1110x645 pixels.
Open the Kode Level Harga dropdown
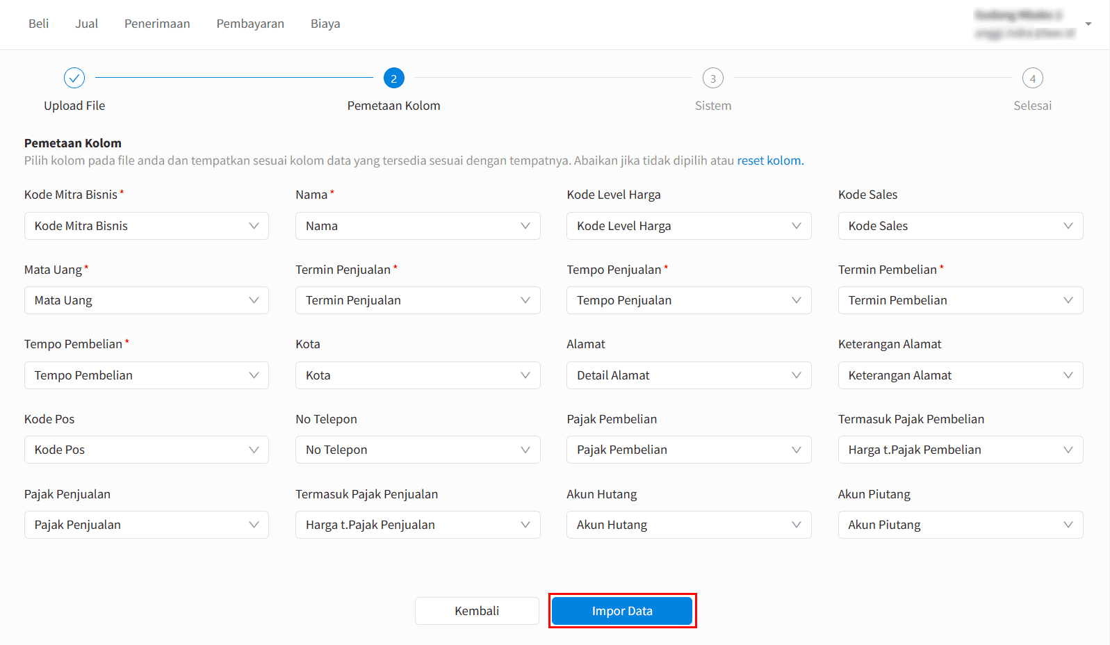point(689,226)
